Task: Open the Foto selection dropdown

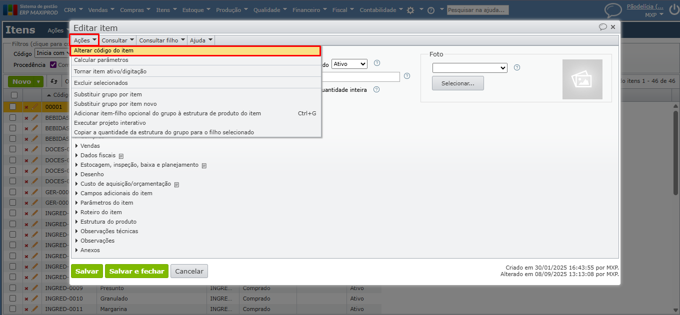Action: tap(469, 68)
